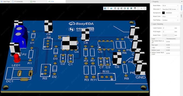Click the blue terminal block connector

pos(20,37)
